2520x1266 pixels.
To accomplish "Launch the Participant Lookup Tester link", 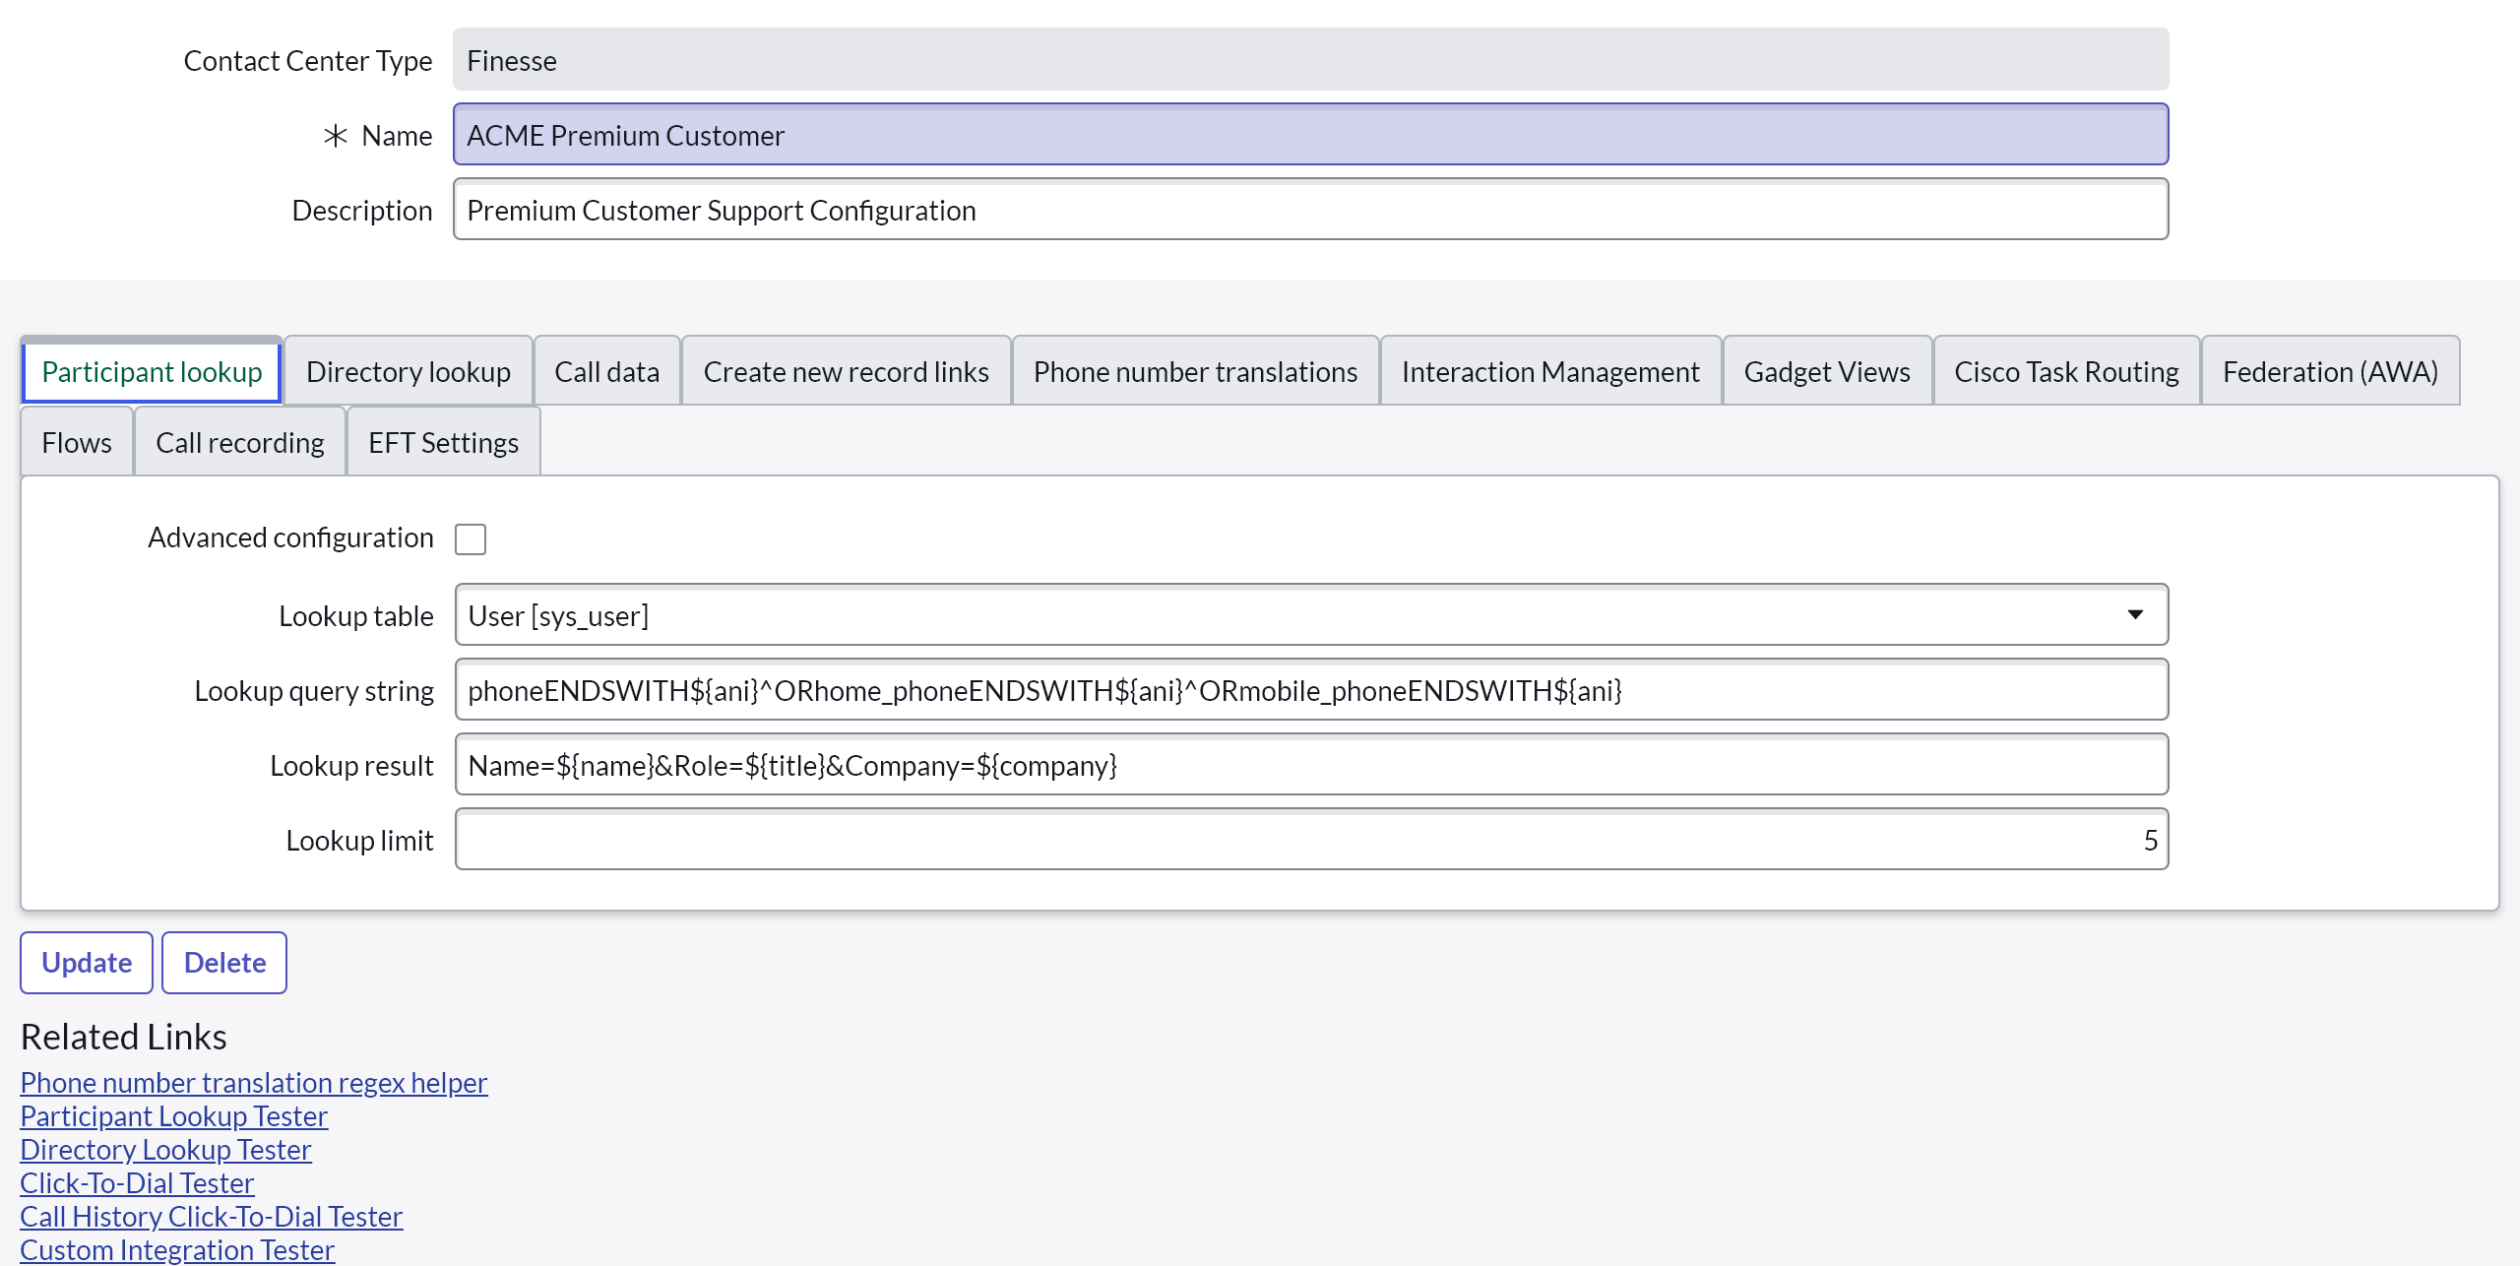I will click(174, 1115).
